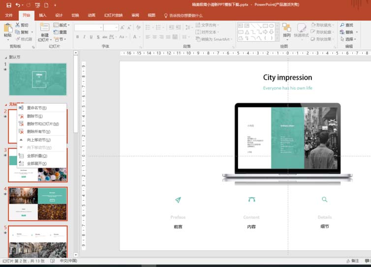Switch to the Insert (插入) tab
371x267 pixels.
[x=43, y=15]
